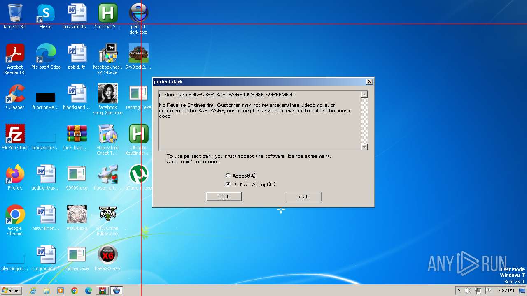Open the volume speaker tray icon
This screenshot has height=296, width=527.
tap(468, 291)
